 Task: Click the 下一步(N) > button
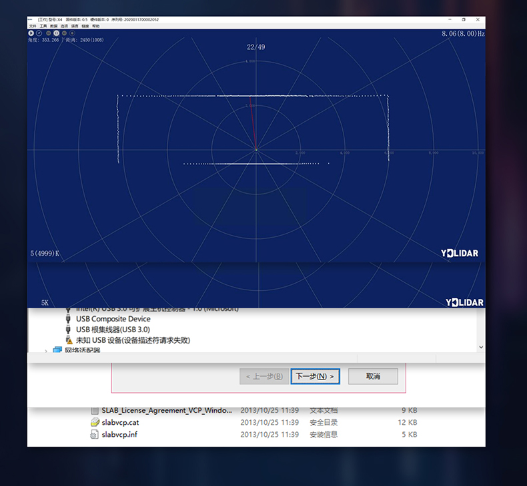[316, 376]
